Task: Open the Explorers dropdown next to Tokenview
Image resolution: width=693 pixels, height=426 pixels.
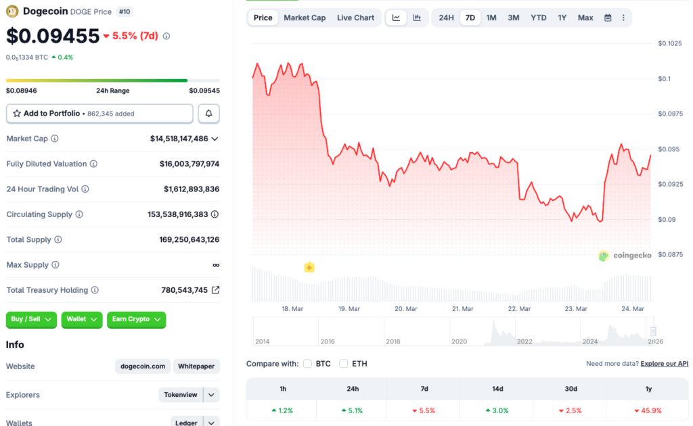Action: pyautogui.click(x=210, y=395)
